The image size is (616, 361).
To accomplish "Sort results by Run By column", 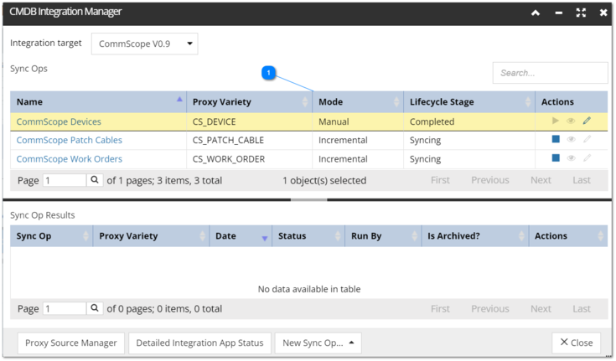I will [383, 236].
